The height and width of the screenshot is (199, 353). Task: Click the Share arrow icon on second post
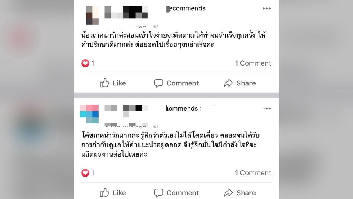tap(228, 193)
